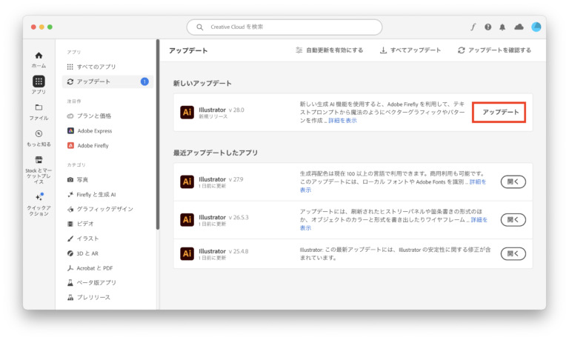
Task: Click Illustrator v 27.9 app icon
Action: click(x=187, y=181)
